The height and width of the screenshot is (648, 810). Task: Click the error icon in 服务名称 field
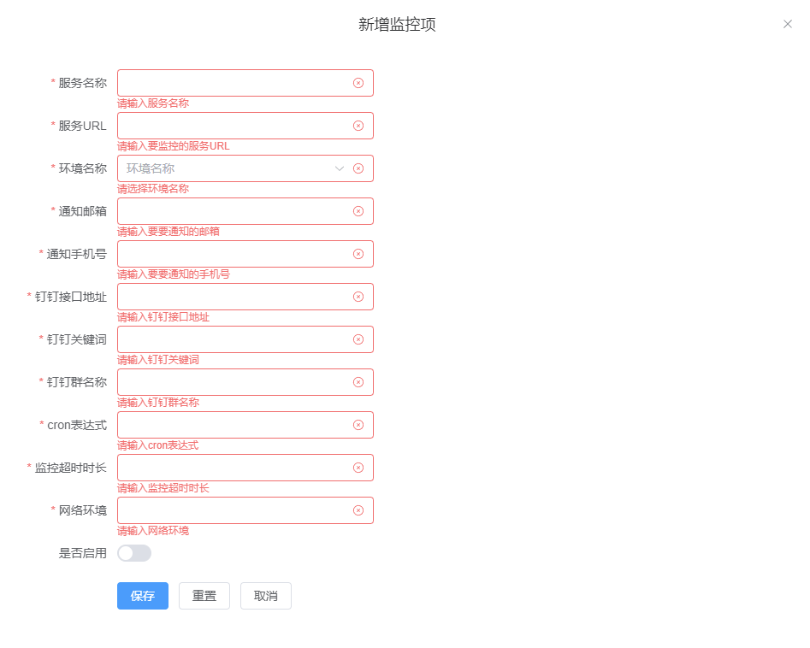point(358,83)
